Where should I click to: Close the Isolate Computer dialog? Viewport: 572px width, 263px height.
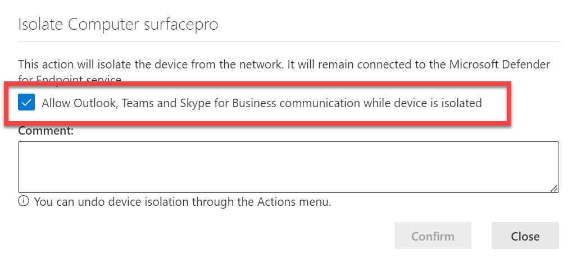point(525,236)
